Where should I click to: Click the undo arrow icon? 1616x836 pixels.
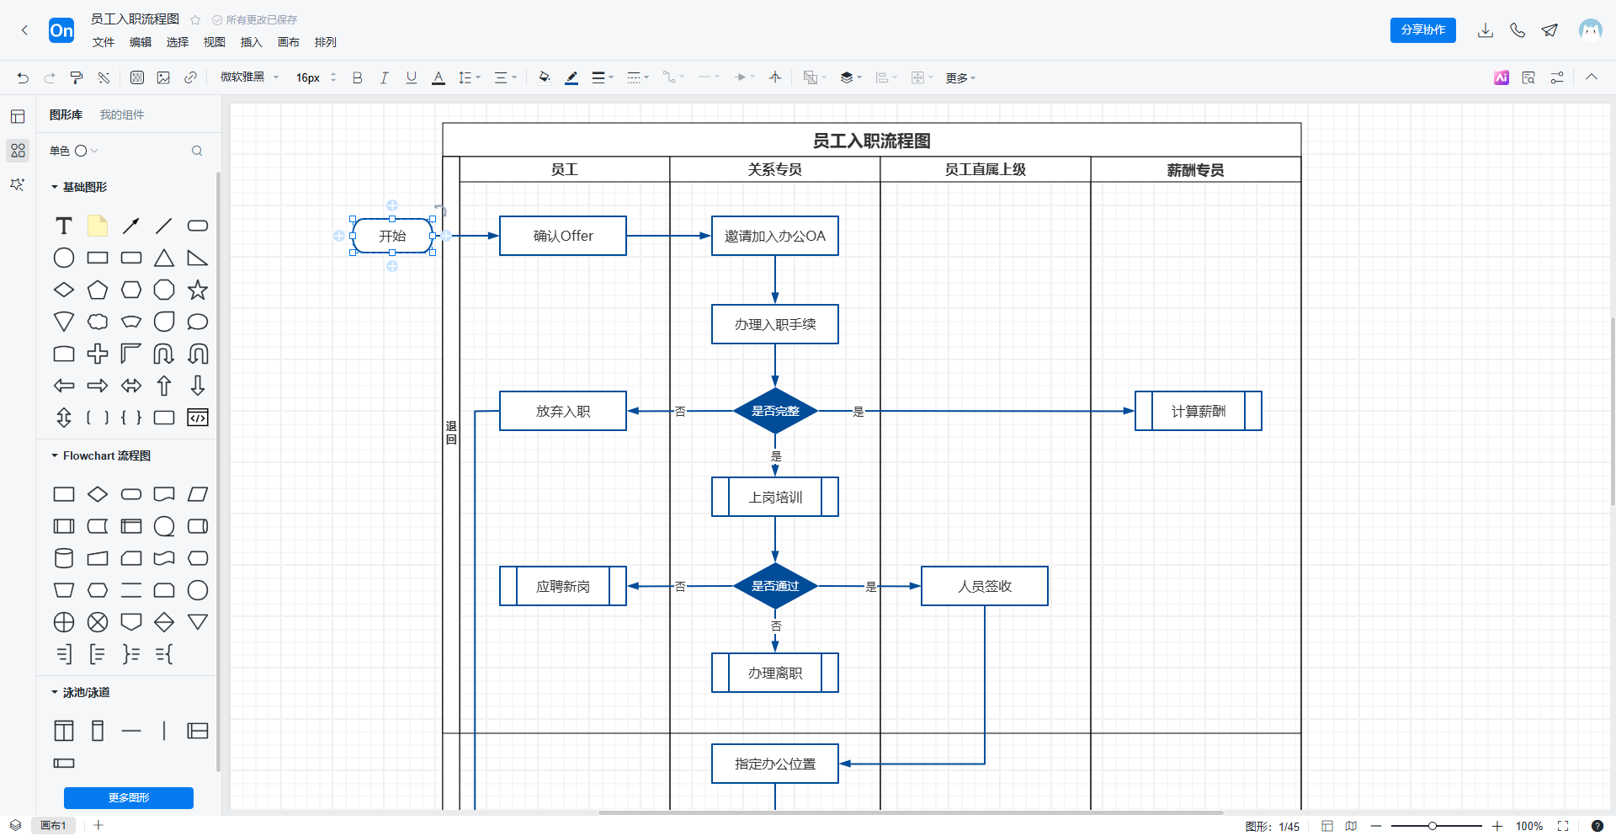[23, 77]
